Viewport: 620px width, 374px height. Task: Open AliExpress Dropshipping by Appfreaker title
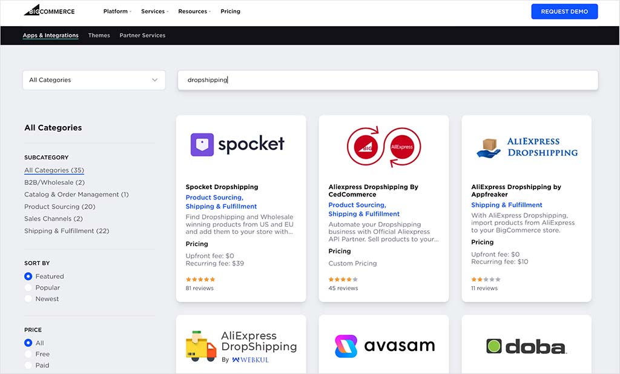click(516, 190)
